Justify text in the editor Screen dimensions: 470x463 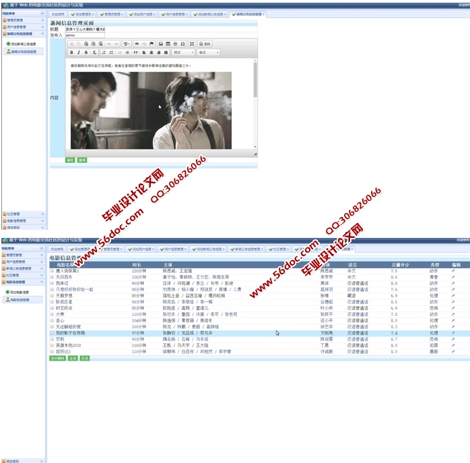166,53
